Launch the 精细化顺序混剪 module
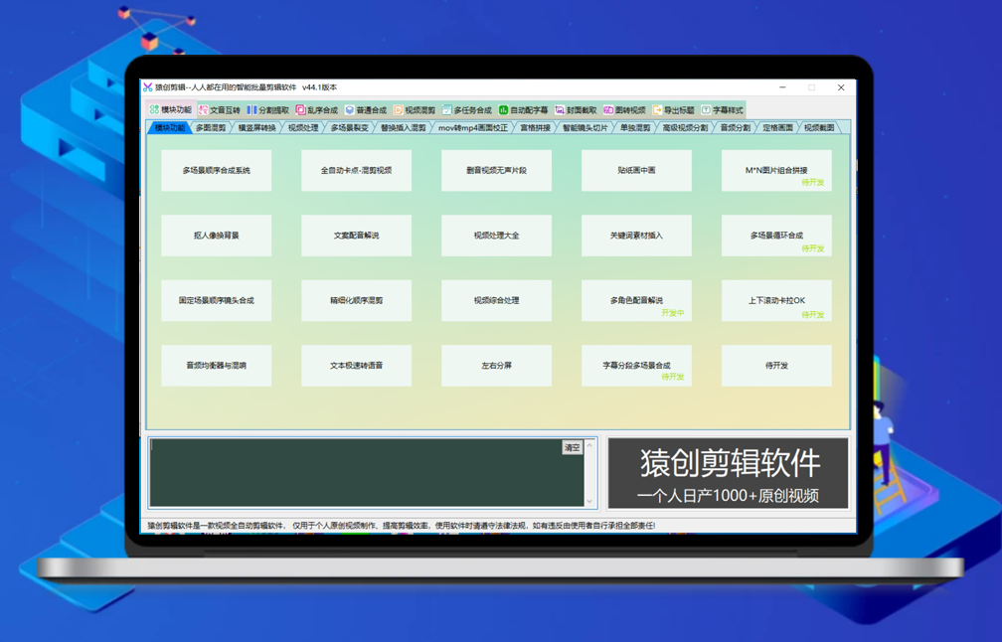The image size is (1002, 642). 357,300
